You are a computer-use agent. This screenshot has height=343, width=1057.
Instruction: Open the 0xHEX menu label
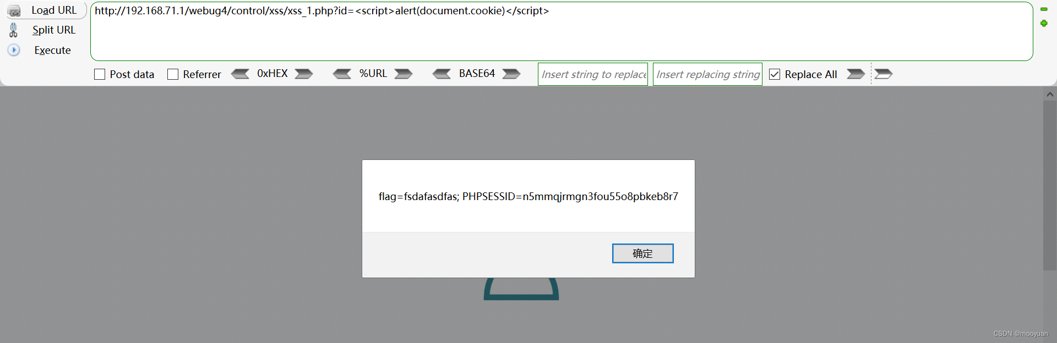click(x=273, y=74)
